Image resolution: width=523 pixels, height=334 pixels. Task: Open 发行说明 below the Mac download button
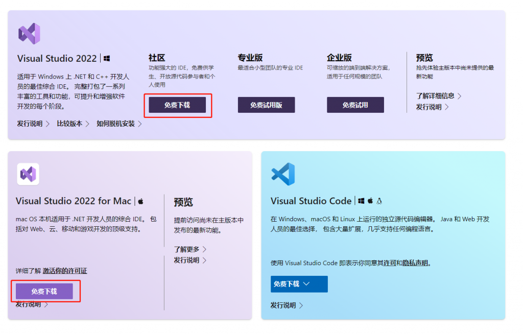point(32,304)
